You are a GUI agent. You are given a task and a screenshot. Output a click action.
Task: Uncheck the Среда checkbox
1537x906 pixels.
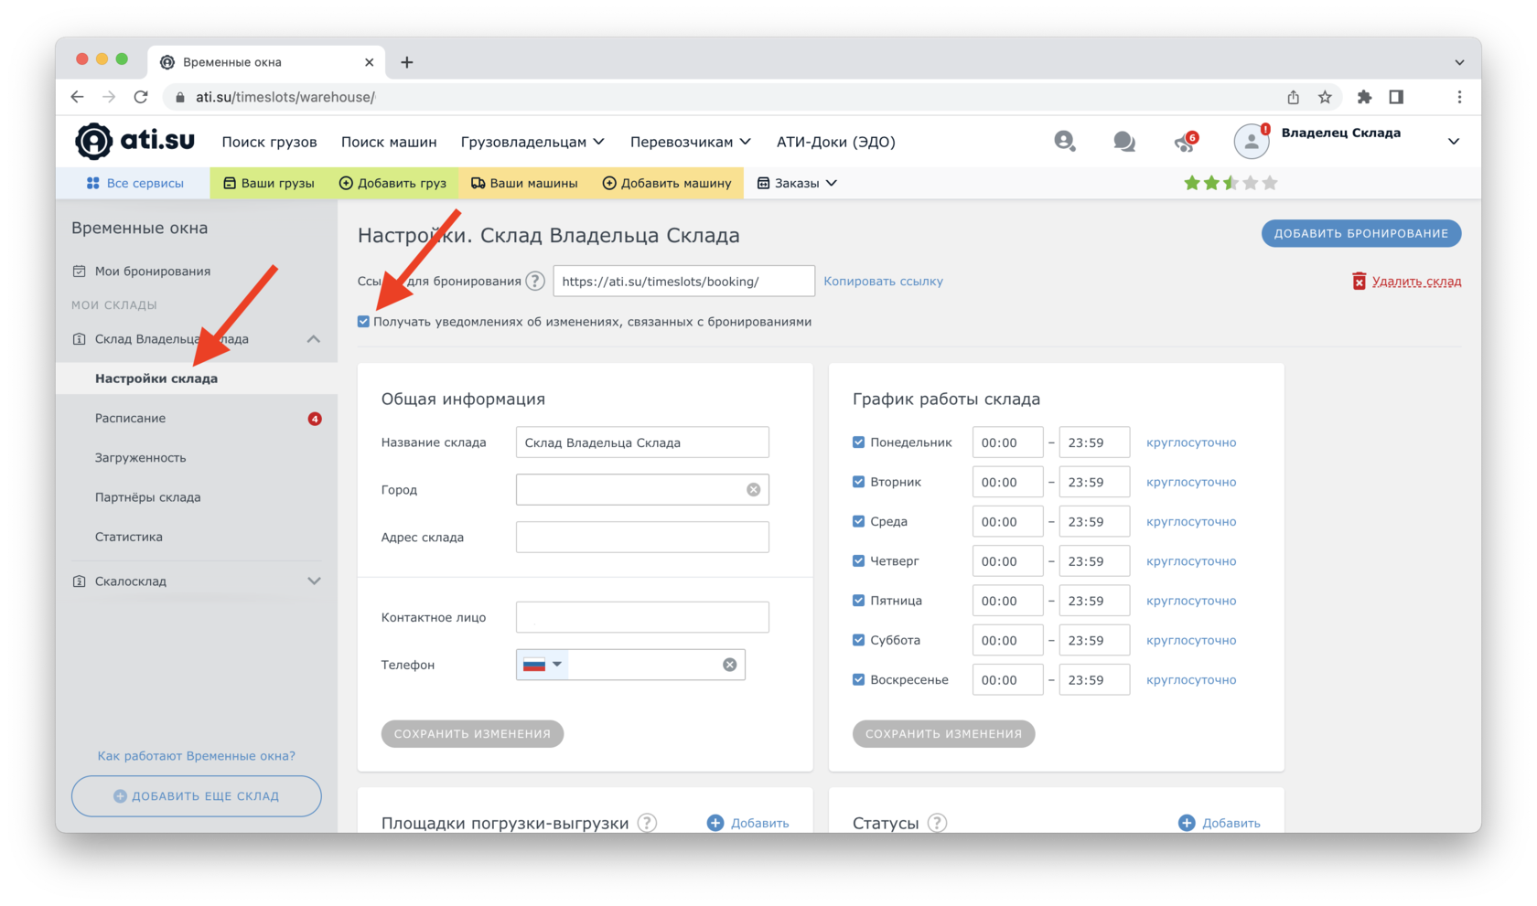tap(858, 521)
